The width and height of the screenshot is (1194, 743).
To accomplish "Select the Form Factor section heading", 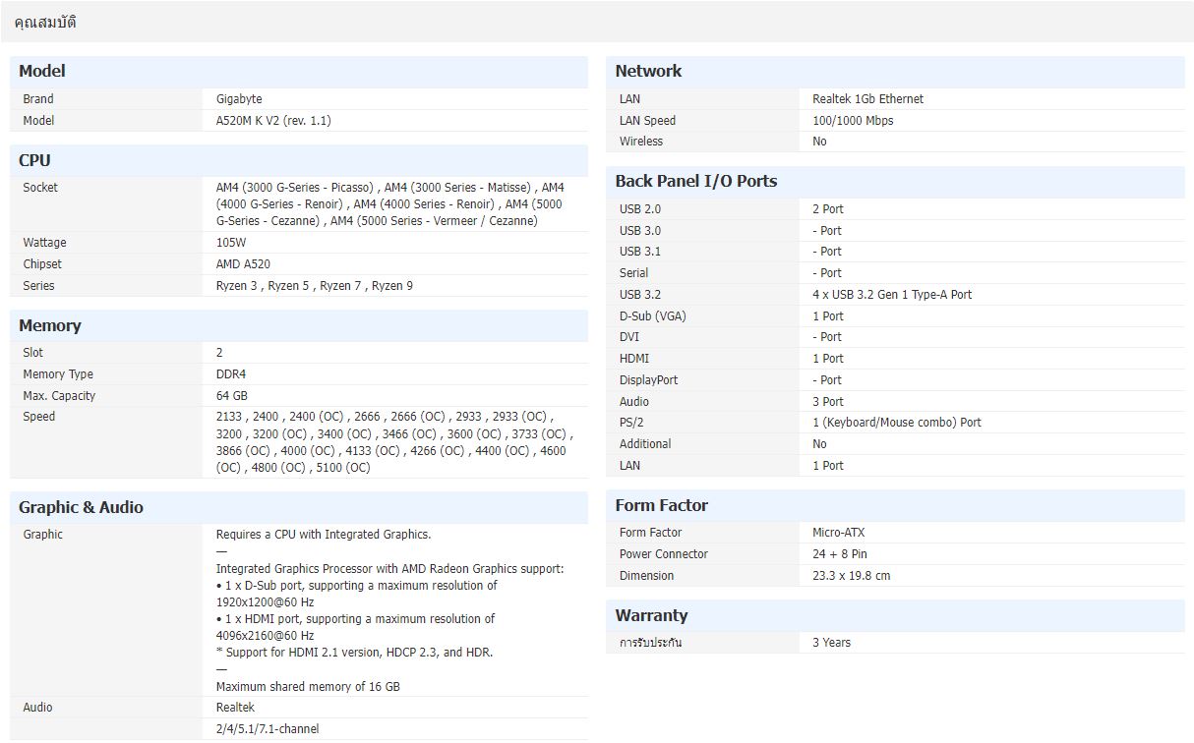I will [661, 505].
